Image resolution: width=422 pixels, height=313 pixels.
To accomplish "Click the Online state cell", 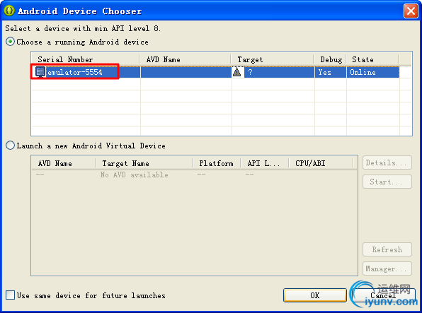I will click(372, 72).
